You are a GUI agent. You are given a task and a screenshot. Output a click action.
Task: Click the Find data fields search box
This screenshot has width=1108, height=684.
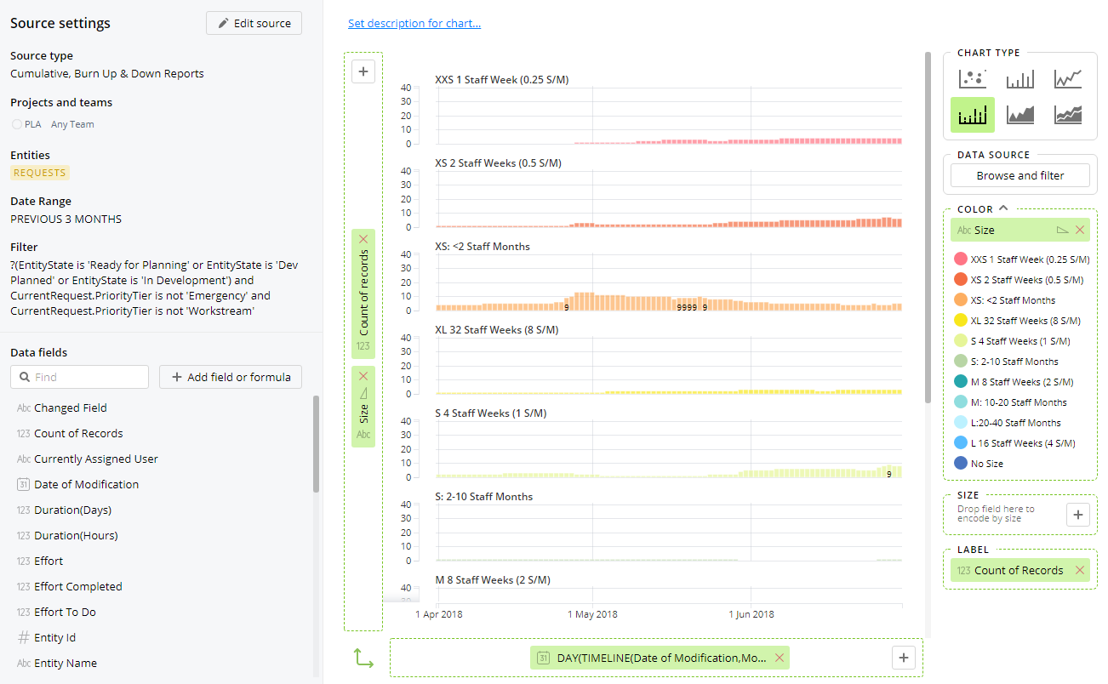coord(80,377)
